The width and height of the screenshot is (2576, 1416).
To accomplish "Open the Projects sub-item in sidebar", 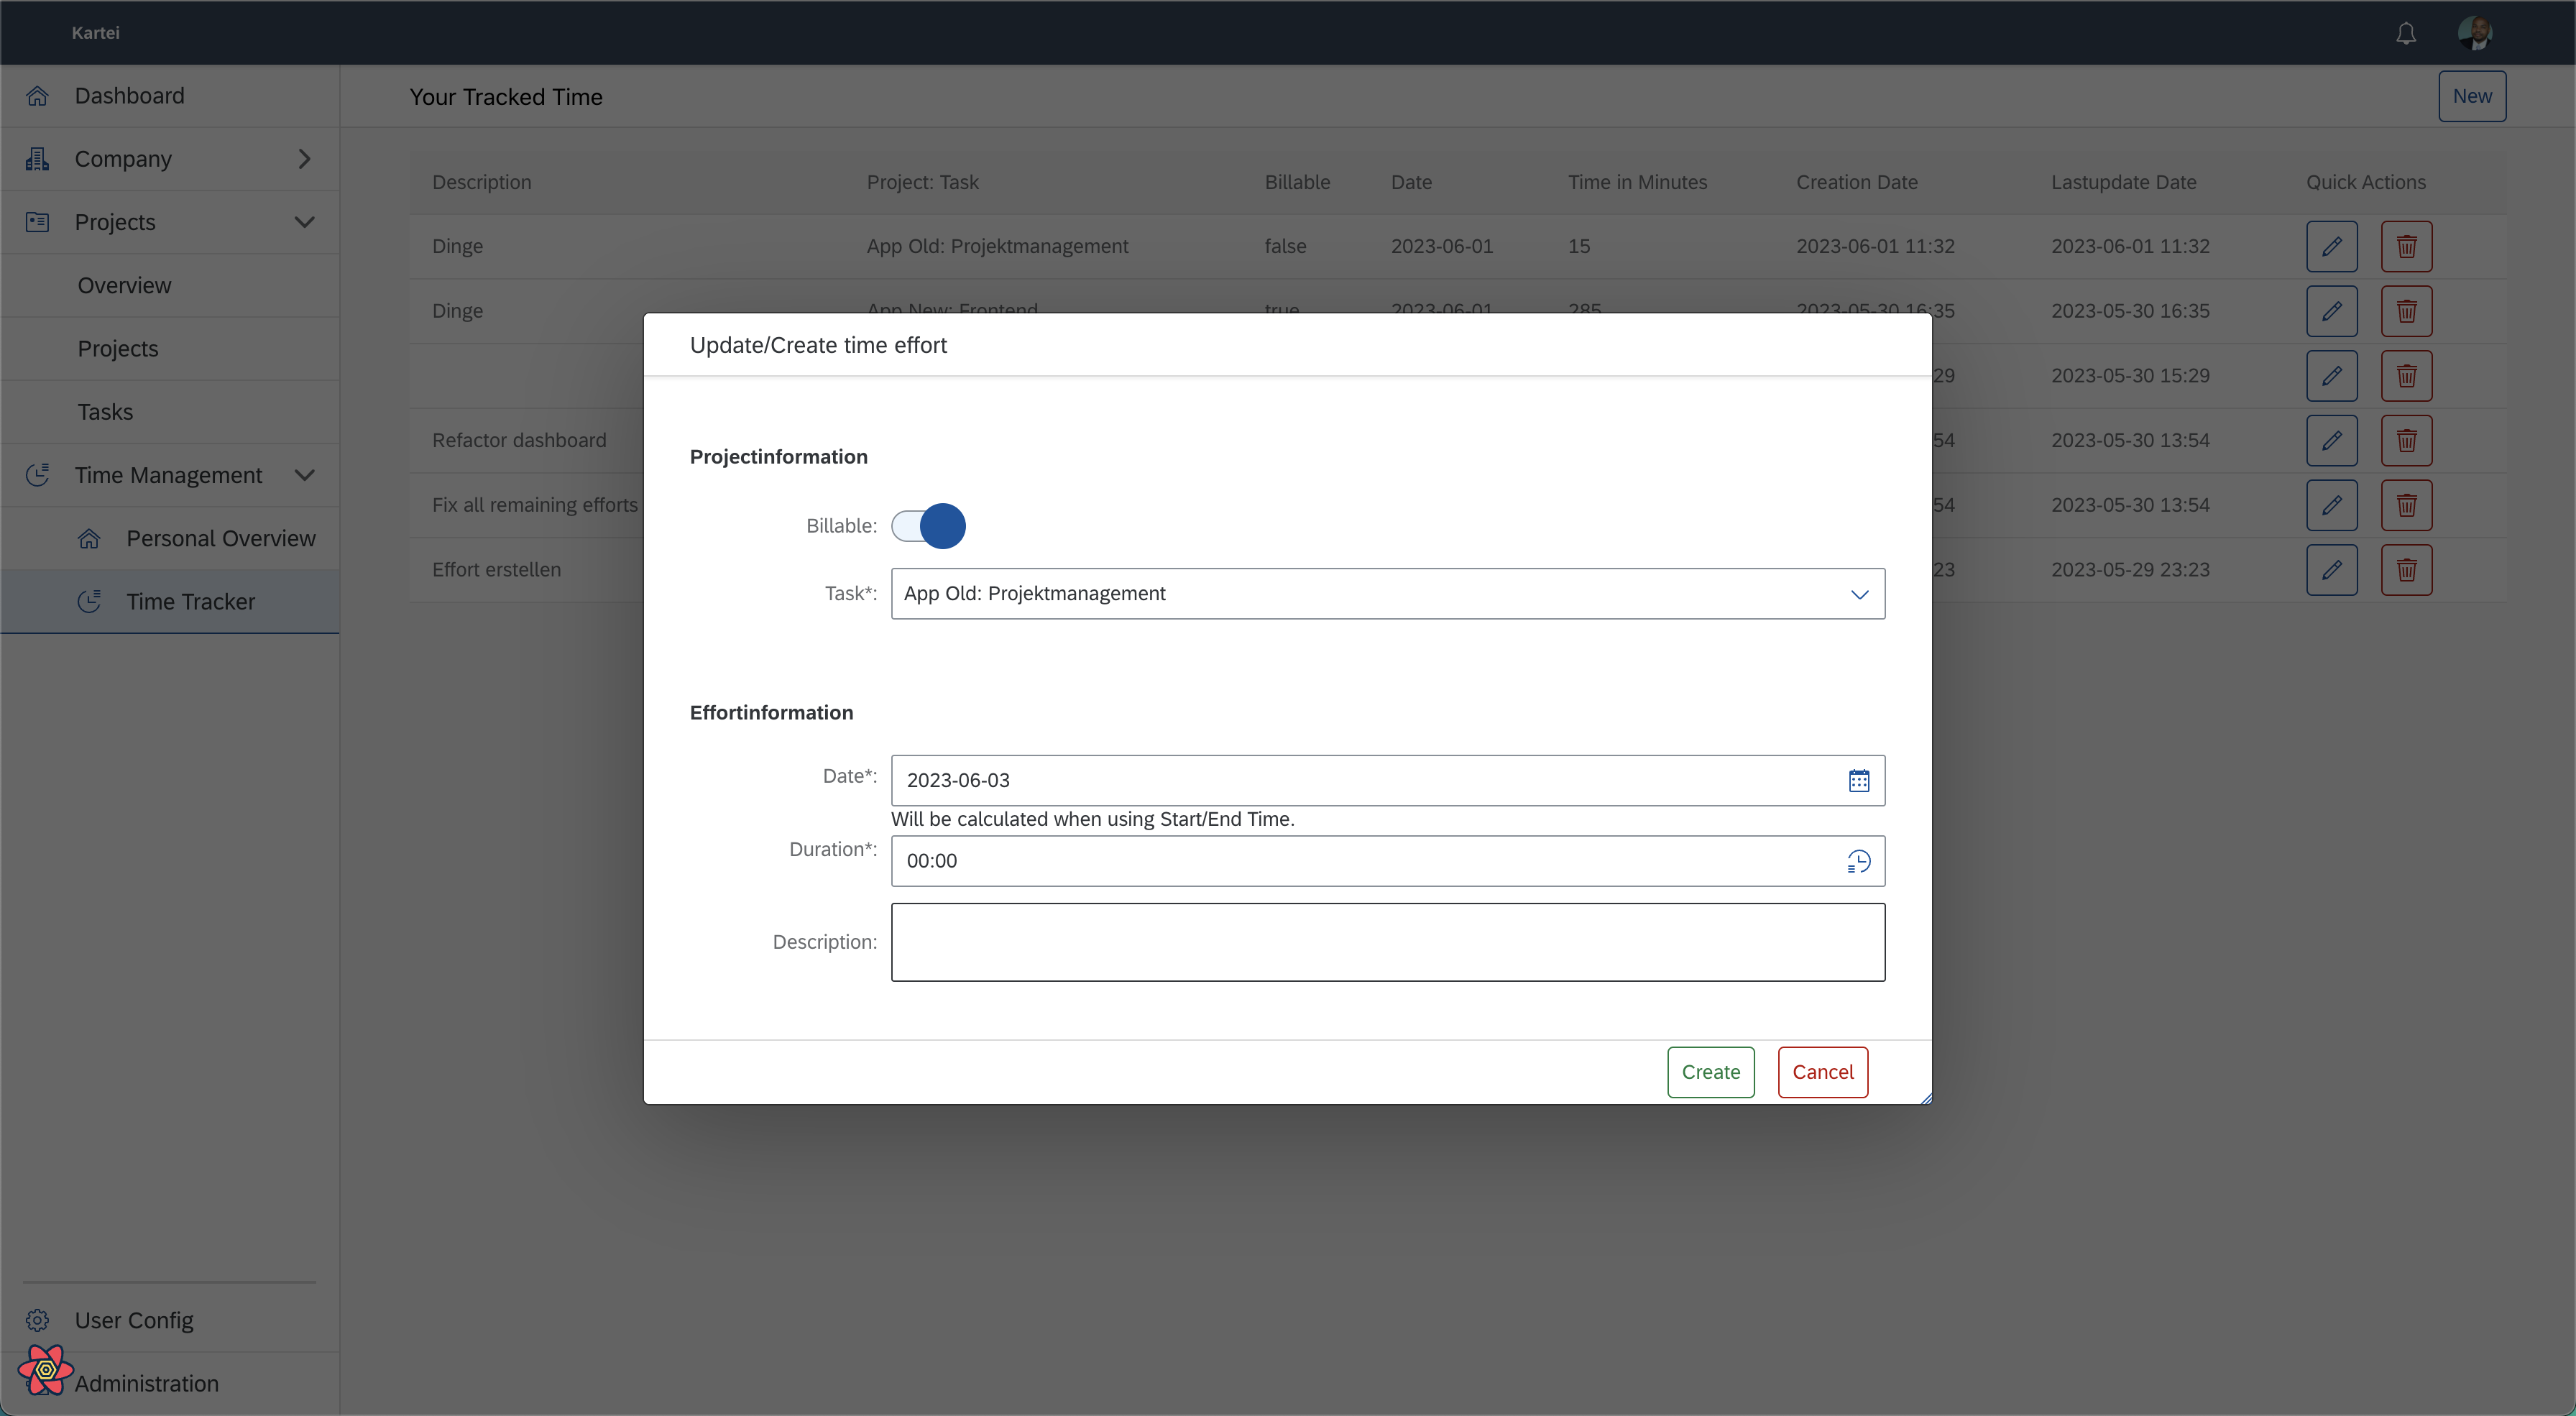I will (170, 349).
